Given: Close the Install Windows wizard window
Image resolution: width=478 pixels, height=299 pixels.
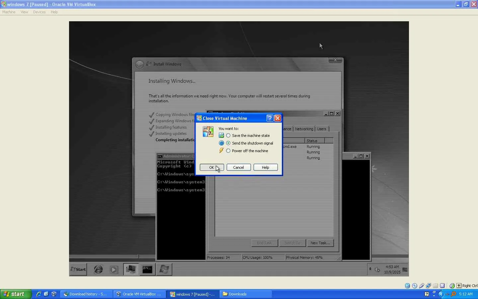Looking at the screenshot, I should point(335,60).
